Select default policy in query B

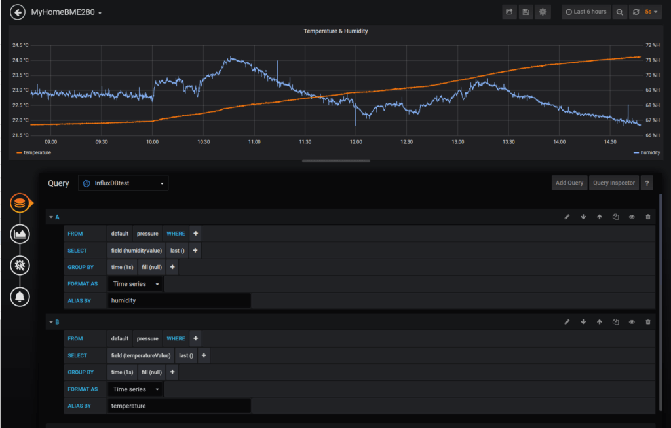coord(120,338)
